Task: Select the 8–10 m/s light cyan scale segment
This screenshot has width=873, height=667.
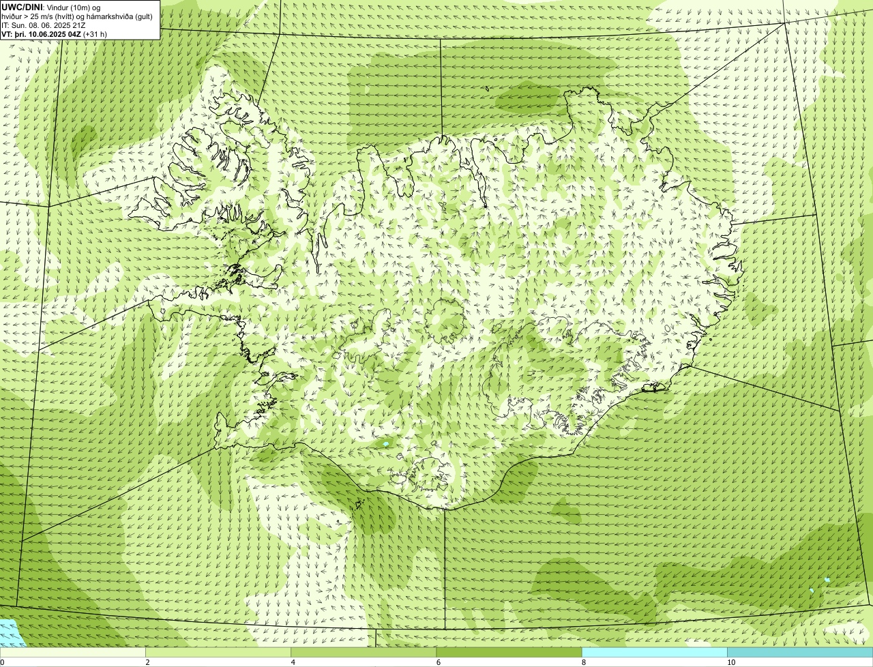Action: (x=655, y=653)
